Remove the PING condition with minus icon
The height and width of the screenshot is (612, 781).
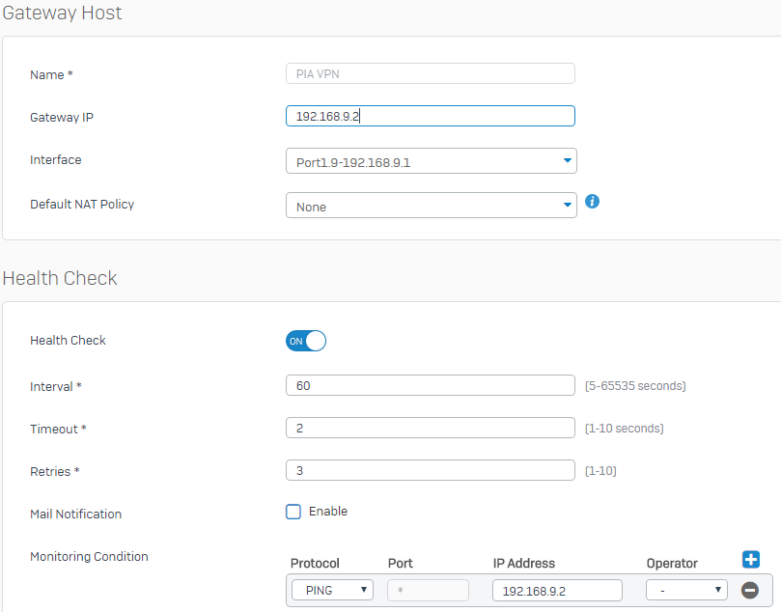coord(749,590)
